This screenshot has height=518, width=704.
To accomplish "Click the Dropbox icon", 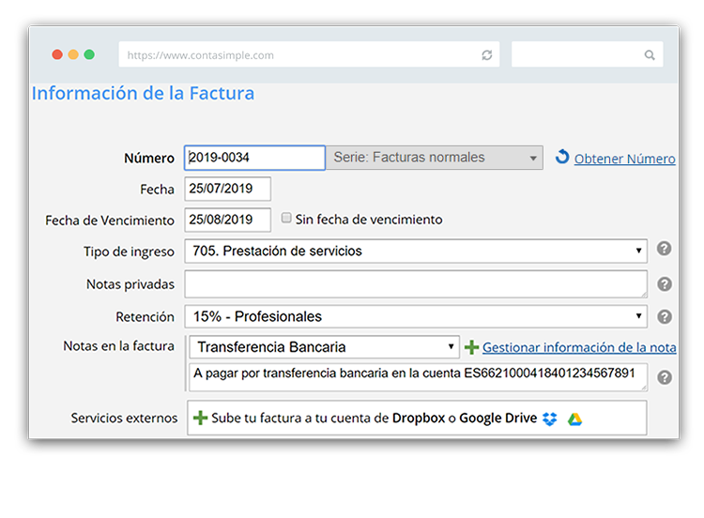I will point(550,419).
